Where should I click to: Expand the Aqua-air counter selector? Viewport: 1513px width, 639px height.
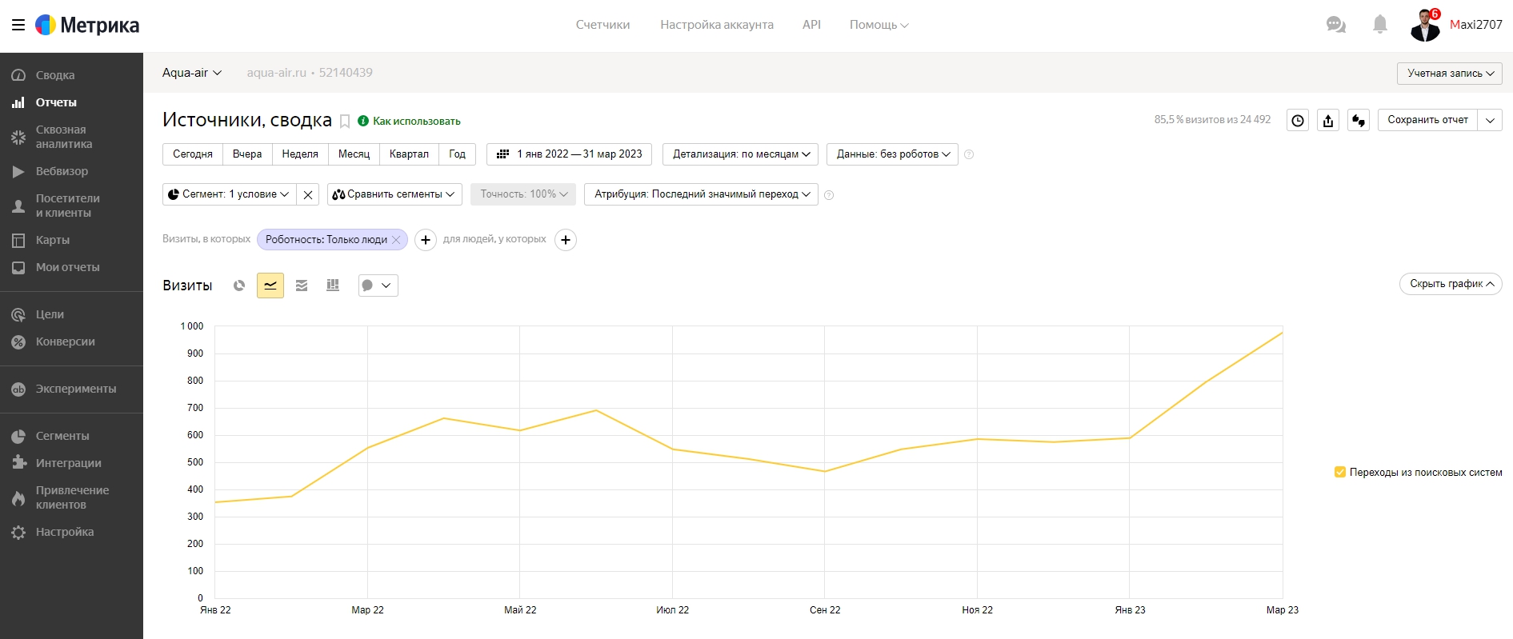coord(192,73)
